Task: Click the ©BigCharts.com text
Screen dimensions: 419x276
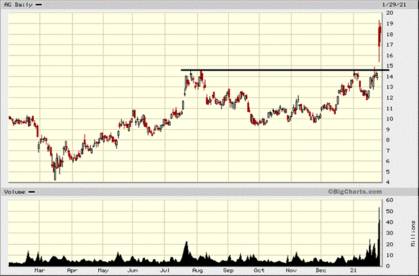Action: [355, 191]
